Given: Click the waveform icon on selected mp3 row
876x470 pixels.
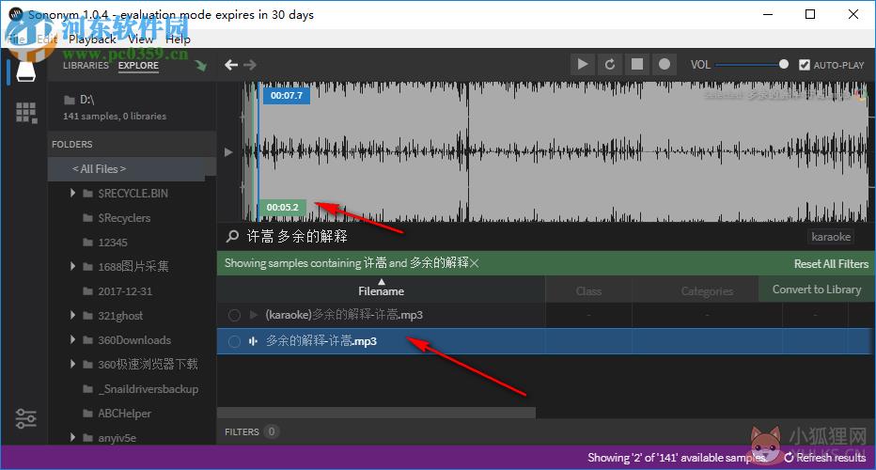Looking at the screenshot, I should [x=253, y=341].
